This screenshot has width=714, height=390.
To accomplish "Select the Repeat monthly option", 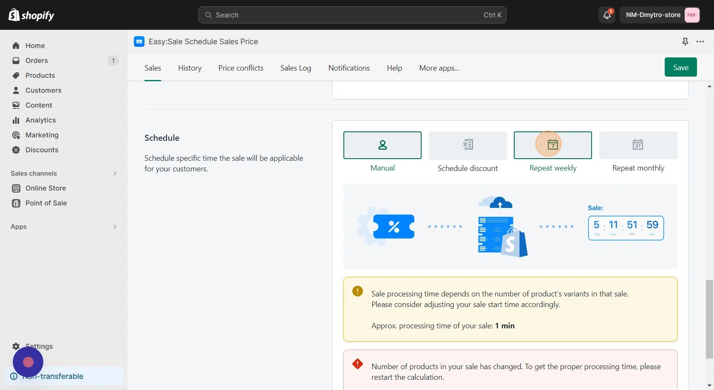I will (x=637, y=145).
